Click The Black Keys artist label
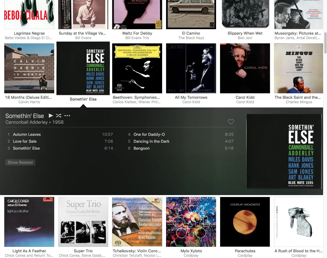 [191, 38]
